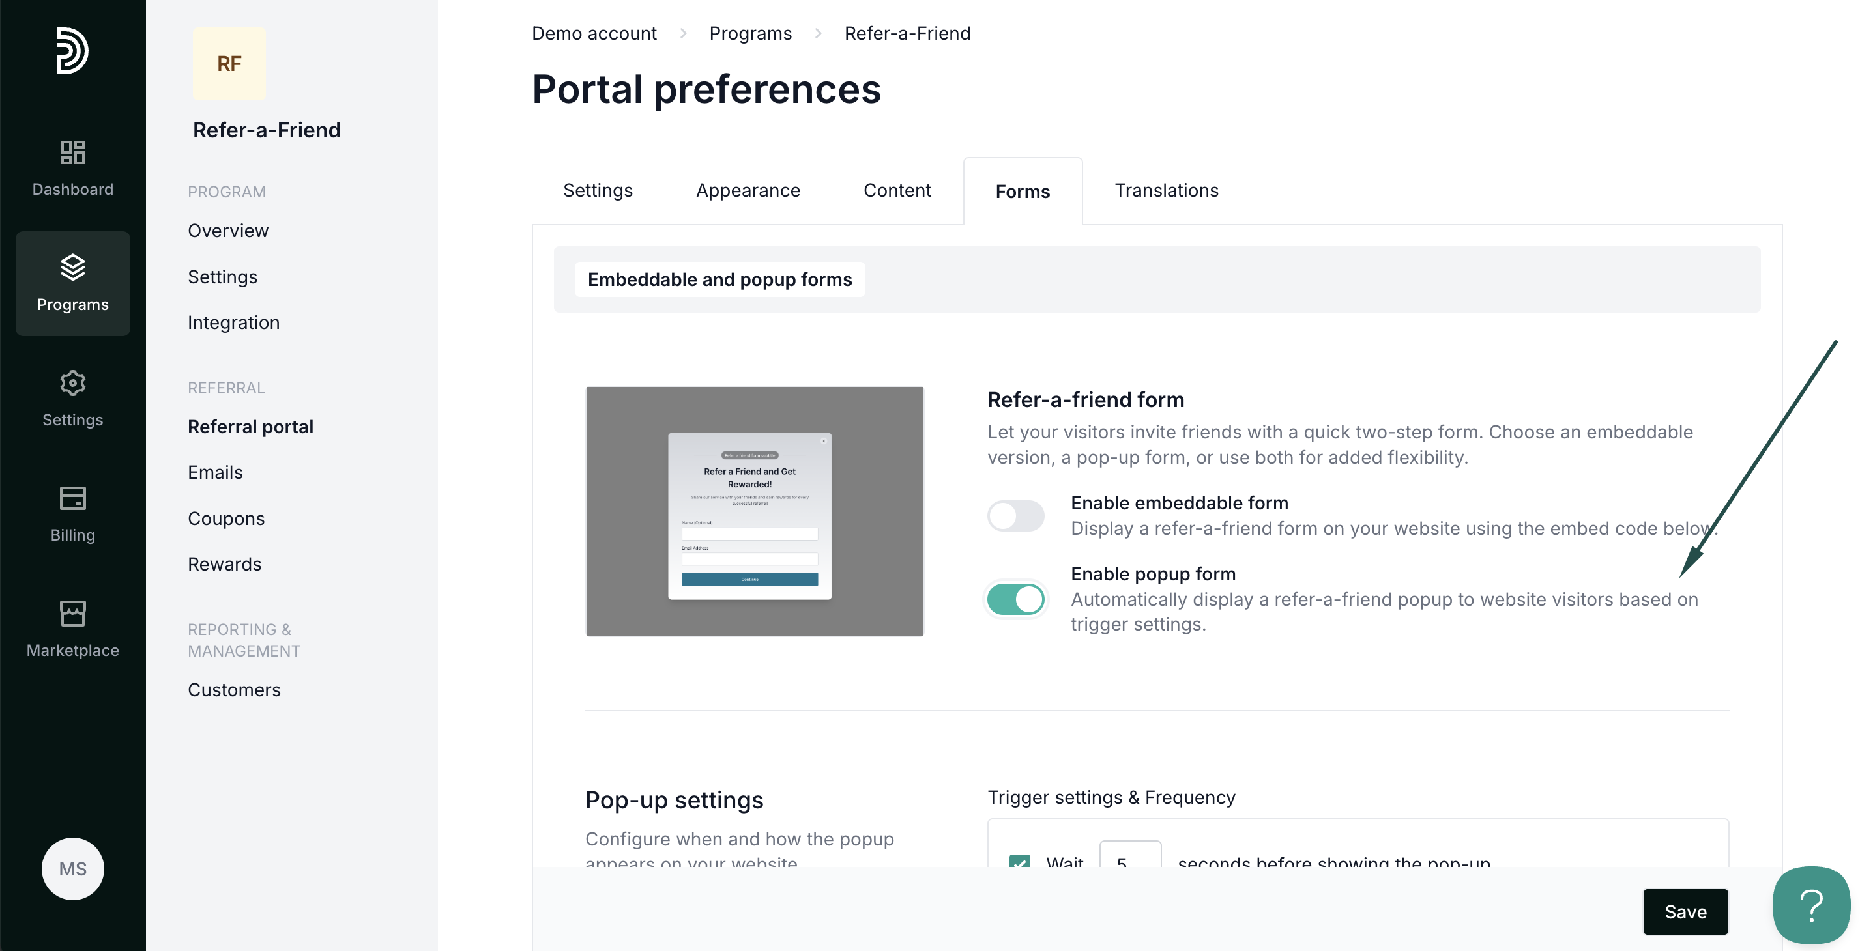Open the Content tab
1873x951 pixels.
tap(897, 190)
